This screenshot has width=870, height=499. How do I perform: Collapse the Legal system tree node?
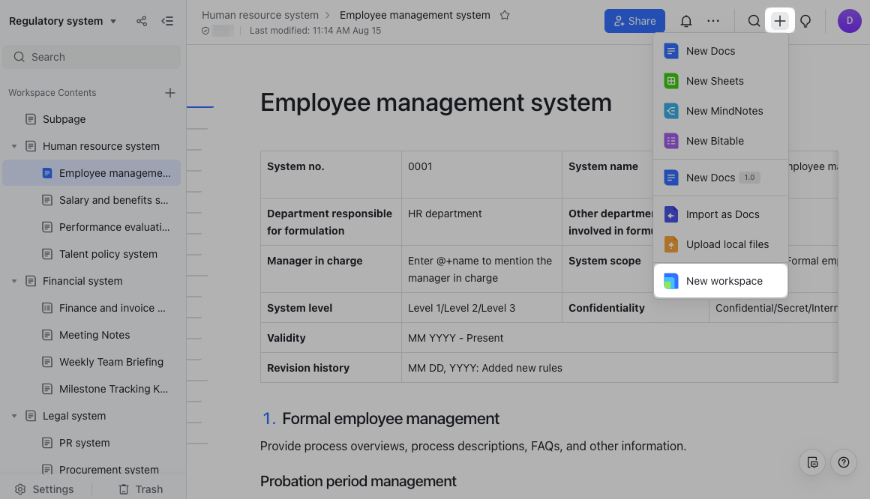point(14,416)
